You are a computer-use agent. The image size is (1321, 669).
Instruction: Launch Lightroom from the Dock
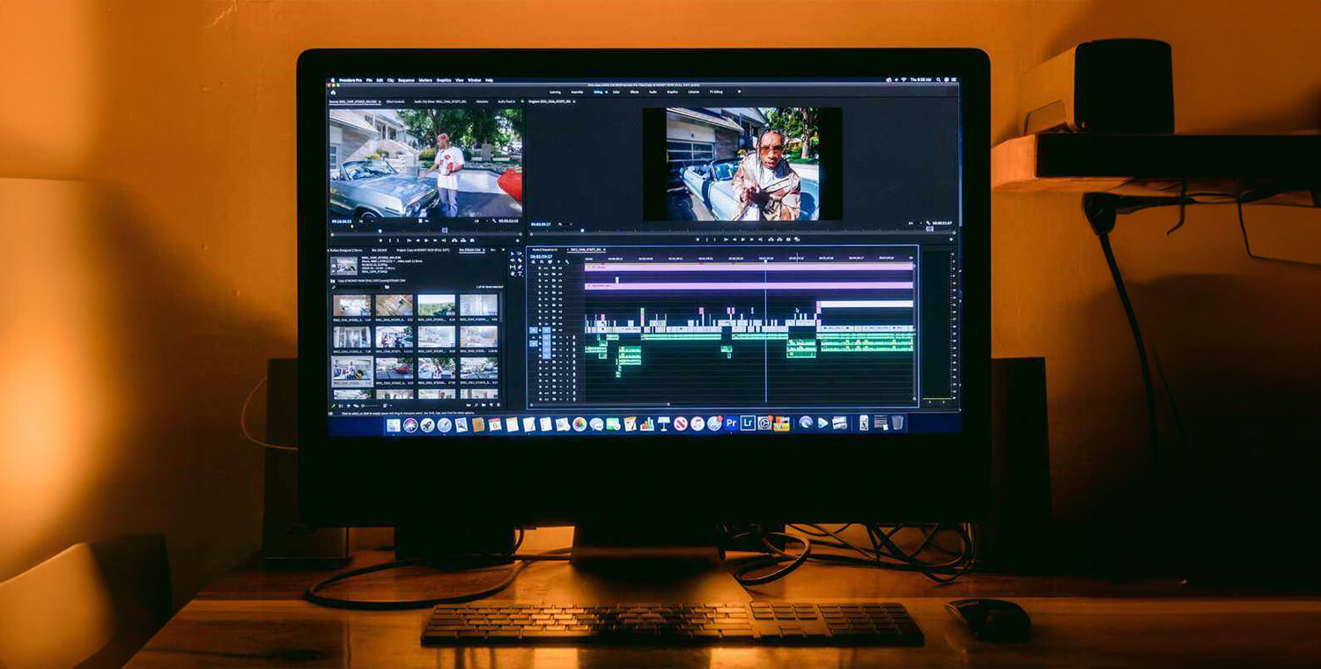tap(748, 423)
